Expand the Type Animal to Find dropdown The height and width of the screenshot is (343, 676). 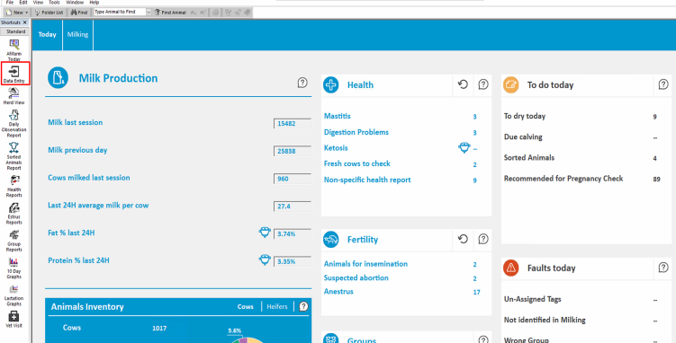(x=149, y=12)
